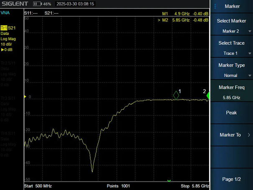
Task: Click the Log Mag format label for Tr1
Action: (x=8, y=39)
